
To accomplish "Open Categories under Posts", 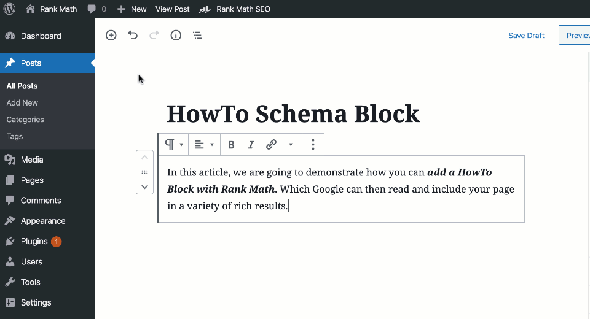I will (x=25, y=120).
